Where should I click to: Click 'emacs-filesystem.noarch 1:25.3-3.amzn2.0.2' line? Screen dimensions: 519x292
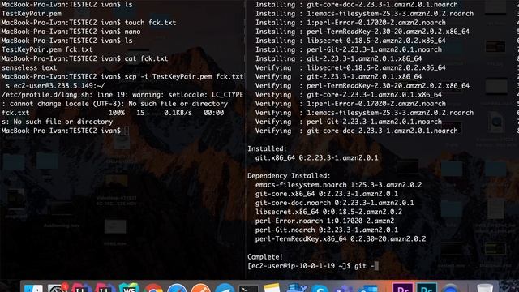tap(338, 185)
